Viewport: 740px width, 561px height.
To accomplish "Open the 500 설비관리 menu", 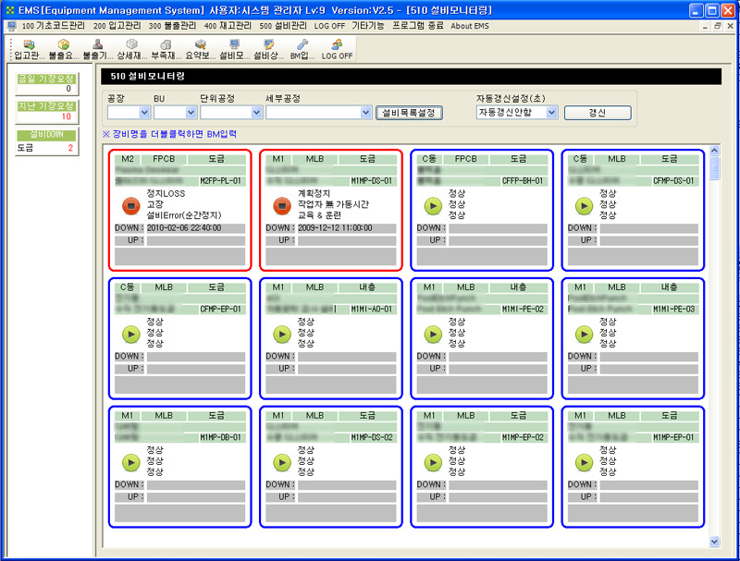I will [x=283, y=26].
